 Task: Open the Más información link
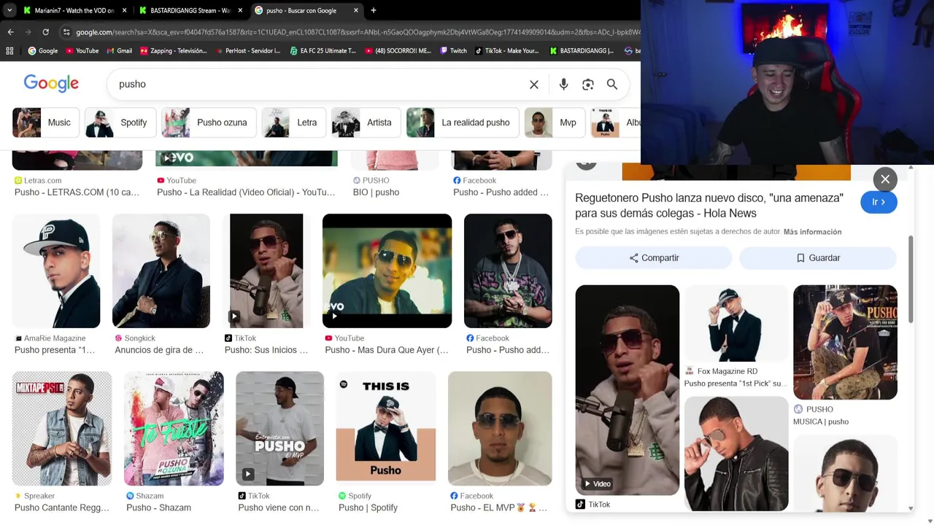812,232
